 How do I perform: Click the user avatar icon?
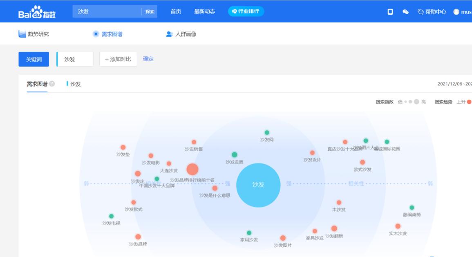pos(456,12)
